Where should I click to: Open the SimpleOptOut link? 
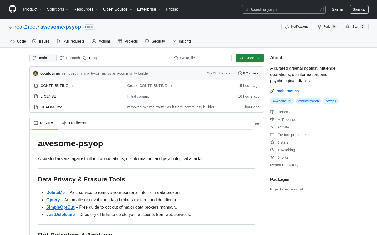tap(60, 207)
